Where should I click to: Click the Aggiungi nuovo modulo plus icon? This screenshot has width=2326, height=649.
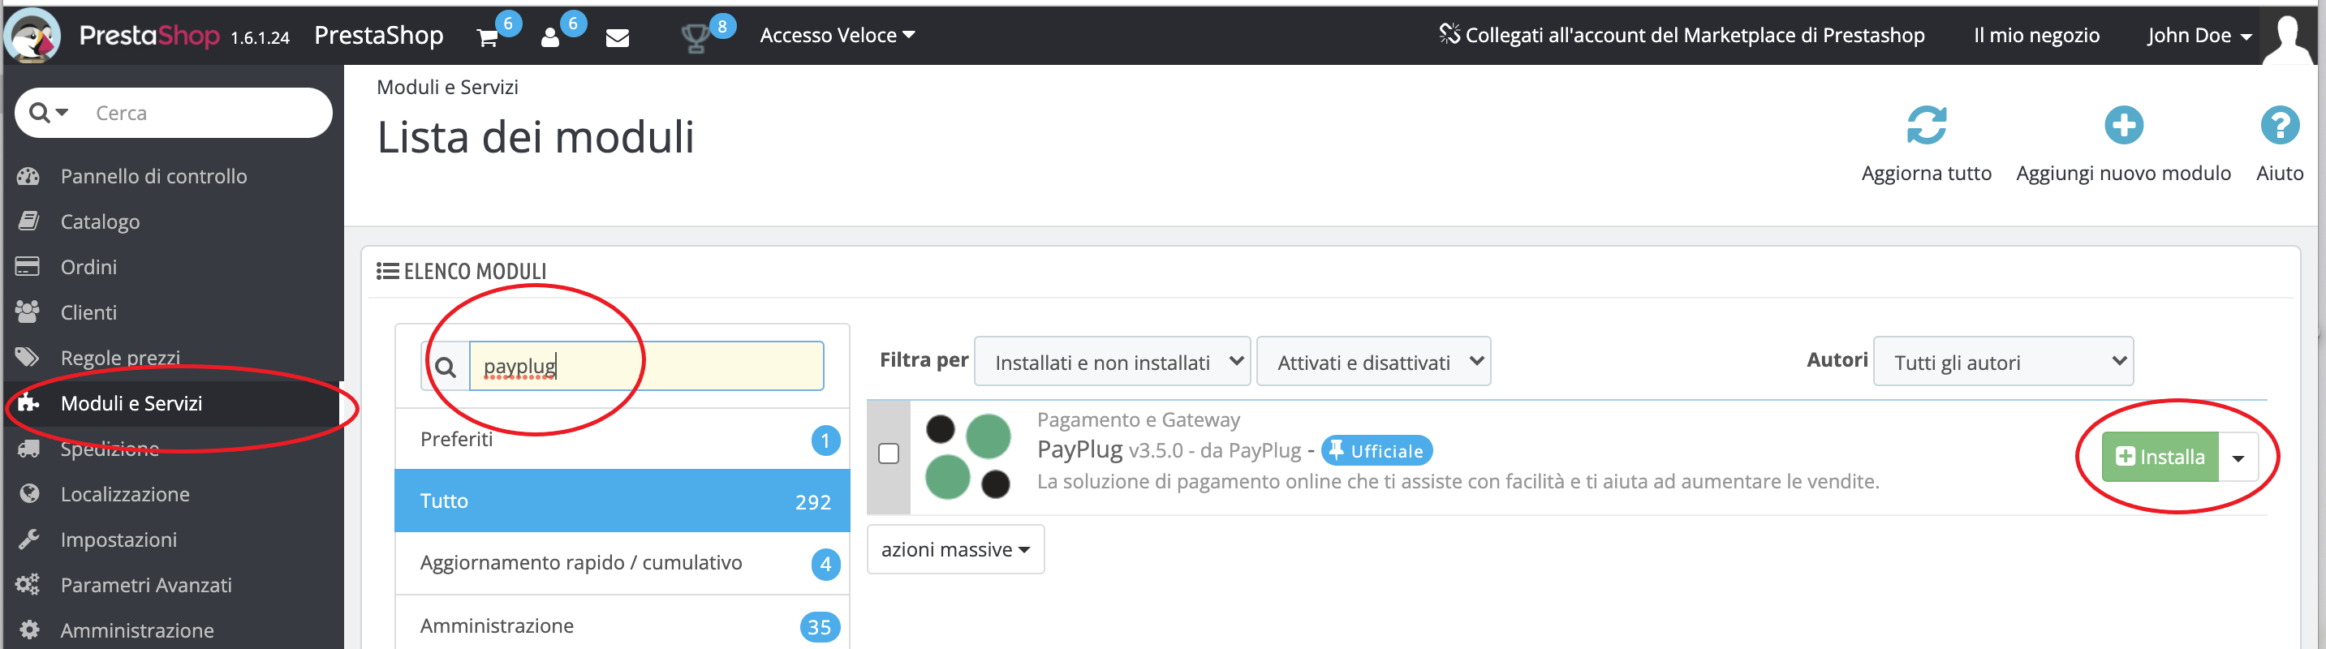pos(2123,126)
